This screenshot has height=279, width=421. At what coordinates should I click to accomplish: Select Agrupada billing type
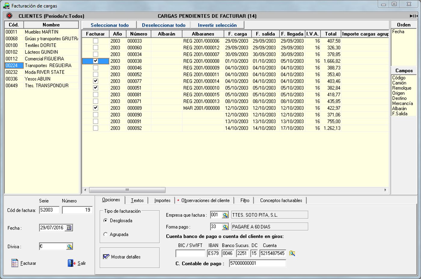106,234
